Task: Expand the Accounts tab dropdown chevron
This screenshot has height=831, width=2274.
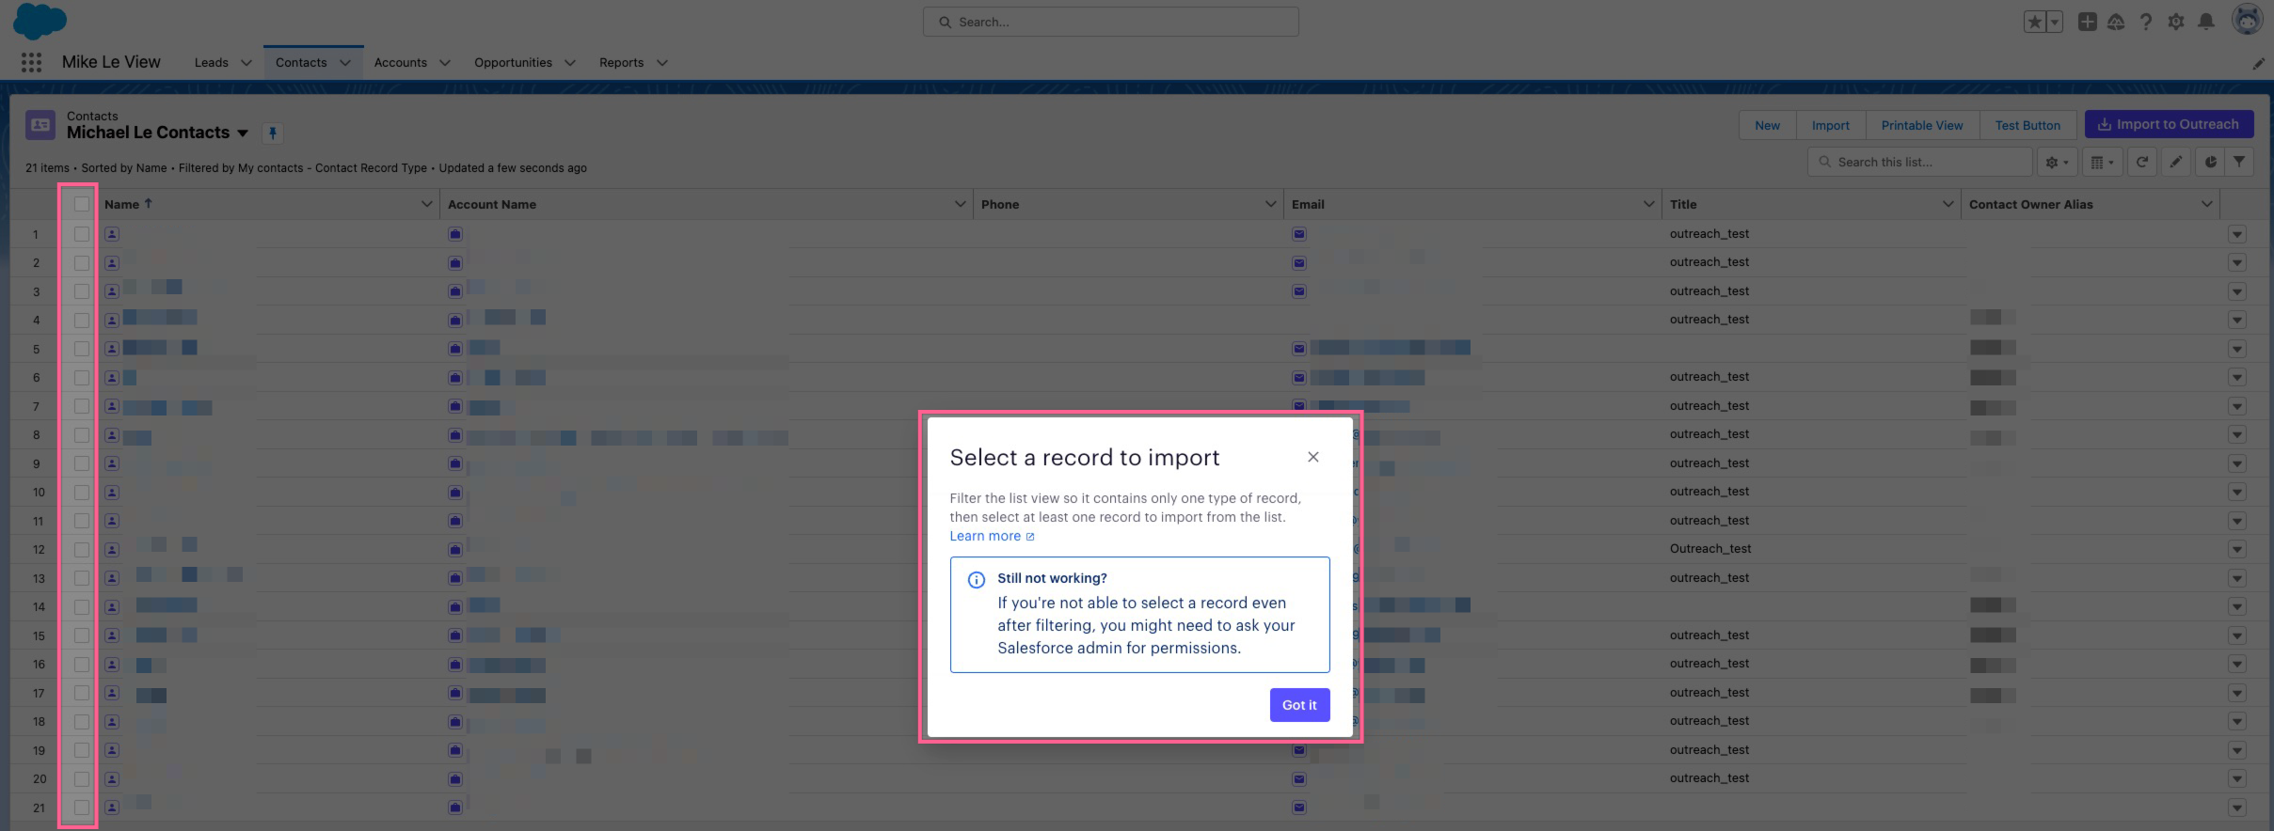Action: (445, 63)
